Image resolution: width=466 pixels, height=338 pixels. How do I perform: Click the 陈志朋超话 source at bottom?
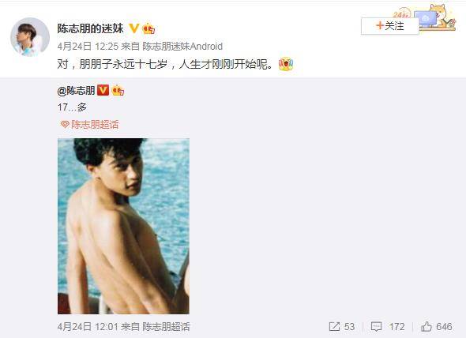point(166,327)
